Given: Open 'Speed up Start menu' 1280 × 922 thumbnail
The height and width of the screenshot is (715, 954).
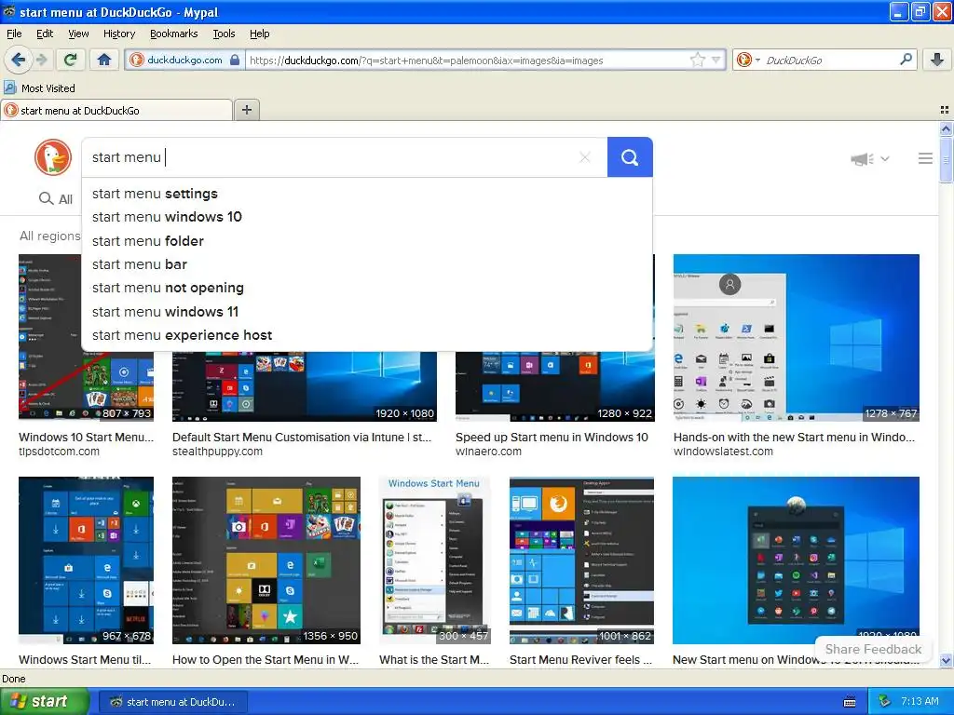Looking at the screenshot, I should 555,386.
